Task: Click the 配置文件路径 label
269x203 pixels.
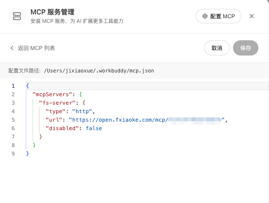Action: [25, 71]
